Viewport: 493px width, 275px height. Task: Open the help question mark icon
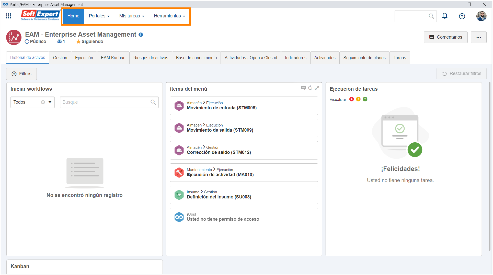(x=462, y=16)
